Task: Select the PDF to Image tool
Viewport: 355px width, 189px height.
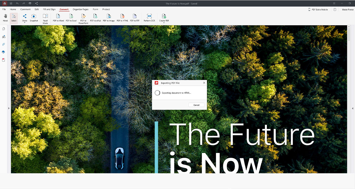Action: pos(109,16)
